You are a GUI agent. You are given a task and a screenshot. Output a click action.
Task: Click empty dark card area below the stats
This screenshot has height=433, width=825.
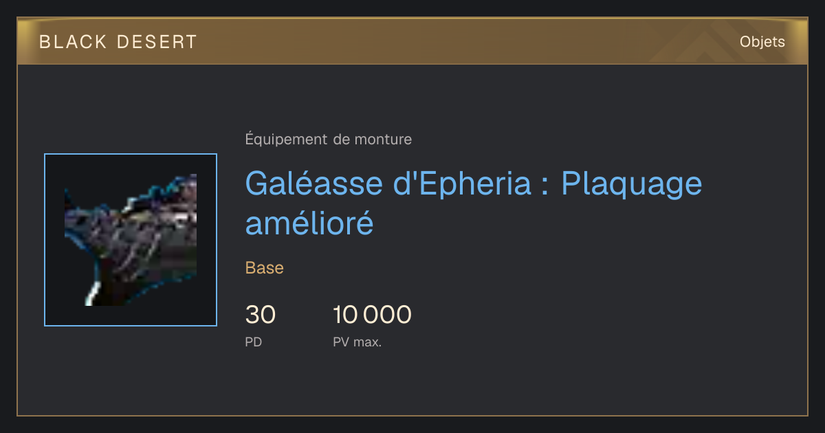click(x=481, y=385)
